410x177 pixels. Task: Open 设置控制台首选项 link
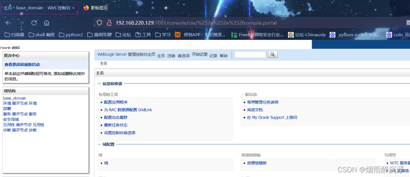click(120, 133)
